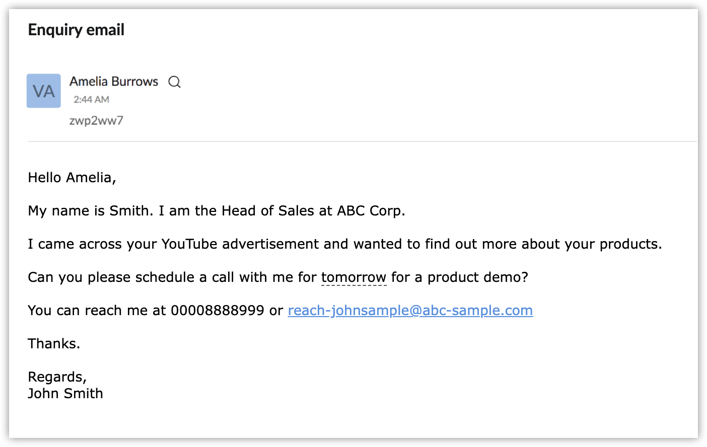Viewport: 707px width, 447px height.
Task: Click the "Regards," closing line
Action: point(57,377)
